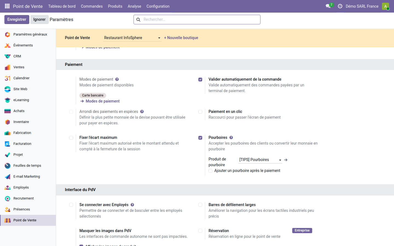The width and height of the screenshot is (394, 246).
Task: Open the activities clock icon
Action: pos(340,6)
